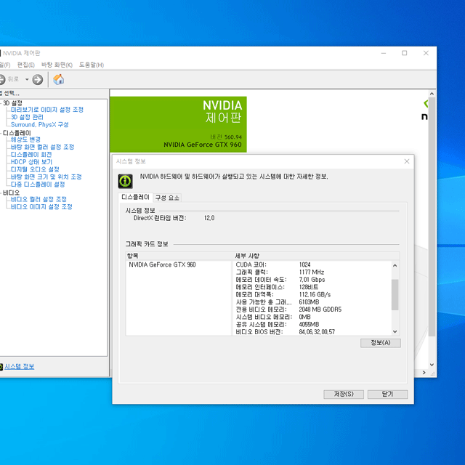Click the 메모리 대역폭 row
The width and height of the screenshot is (465, 465).
pos(312,294)
